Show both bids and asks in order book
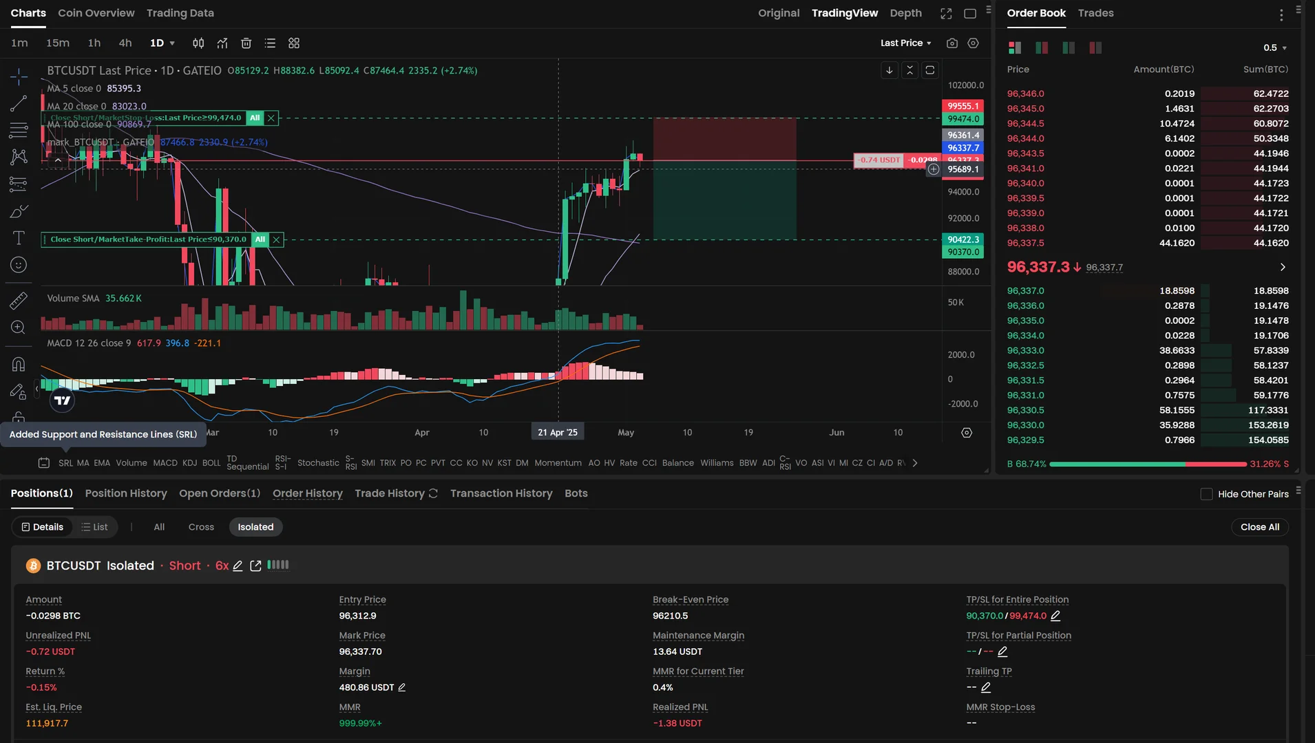The height and width of the screenshot is (743, 1315). click(1015, 47)
